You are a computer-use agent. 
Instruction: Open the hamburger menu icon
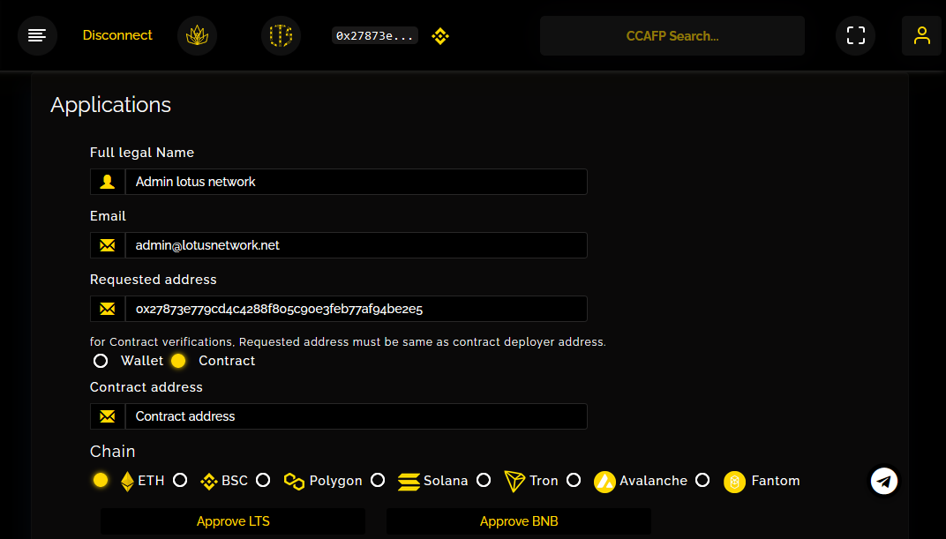(x=37, y=36)
